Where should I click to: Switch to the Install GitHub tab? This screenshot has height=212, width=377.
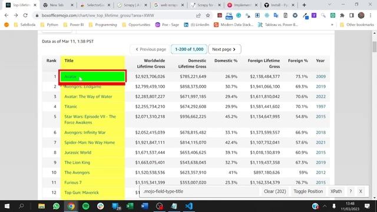point(279,5)
